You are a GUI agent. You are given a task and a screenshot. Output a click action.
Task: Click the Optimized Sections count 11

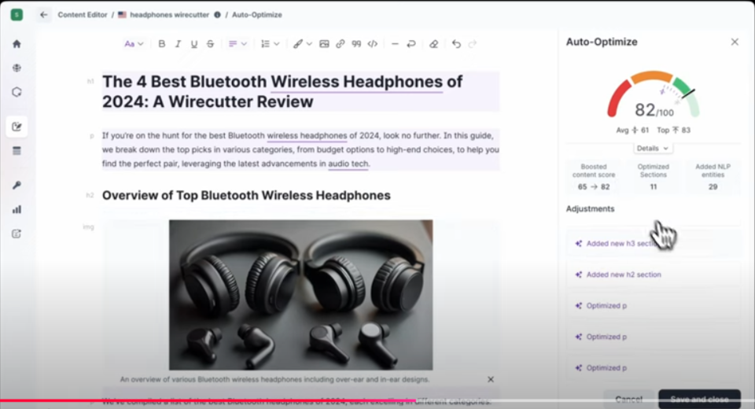pos(654,187)
